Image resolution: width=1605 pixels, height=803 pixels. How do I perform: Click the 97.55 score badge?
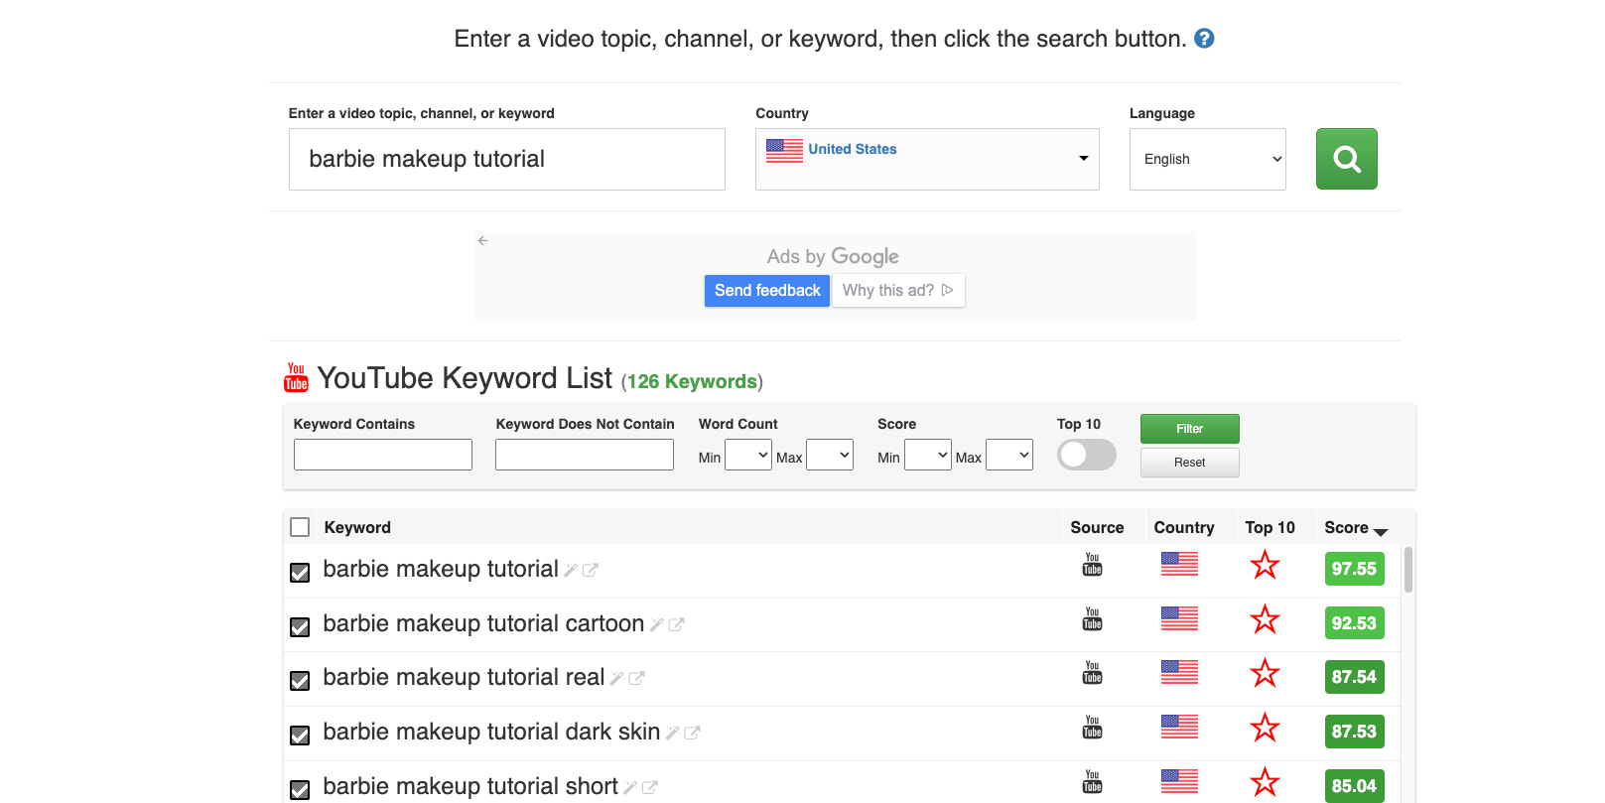pos(1354,569)
